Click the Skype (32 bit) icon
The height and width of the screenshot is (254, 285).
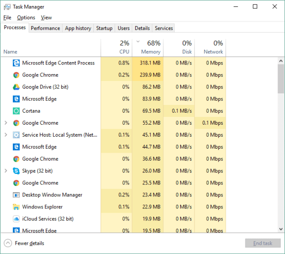16,171
